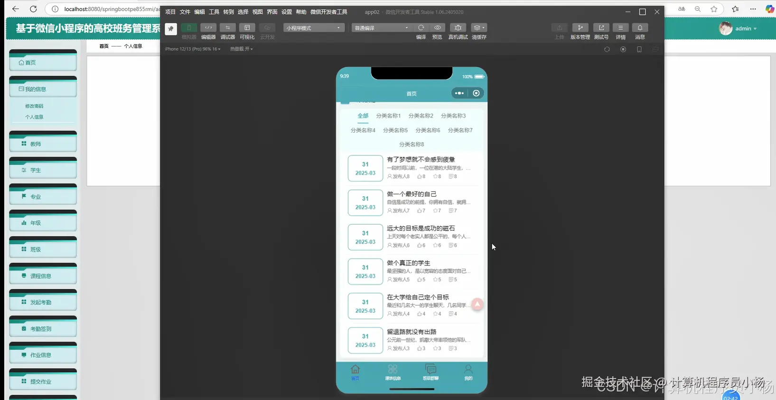Select the 分类名称8 category tab

tap(411, 145)
